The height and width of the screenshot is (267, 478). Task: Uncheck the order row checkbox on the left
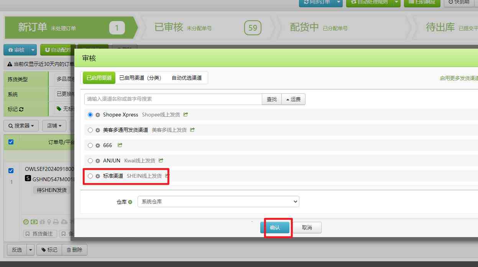(x=11, y=171)
